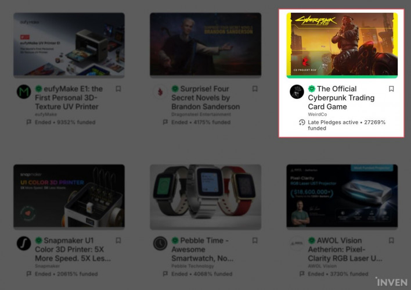Image resolution: width=411 pixels, height=290 pixels.
Task: Open the Pebble Time smartwatch thumbnail
Action: (x=205, y=196)
